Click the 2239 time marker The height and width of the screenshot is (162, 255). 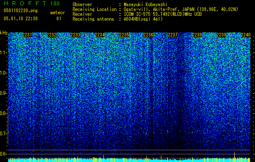point(221,35)
